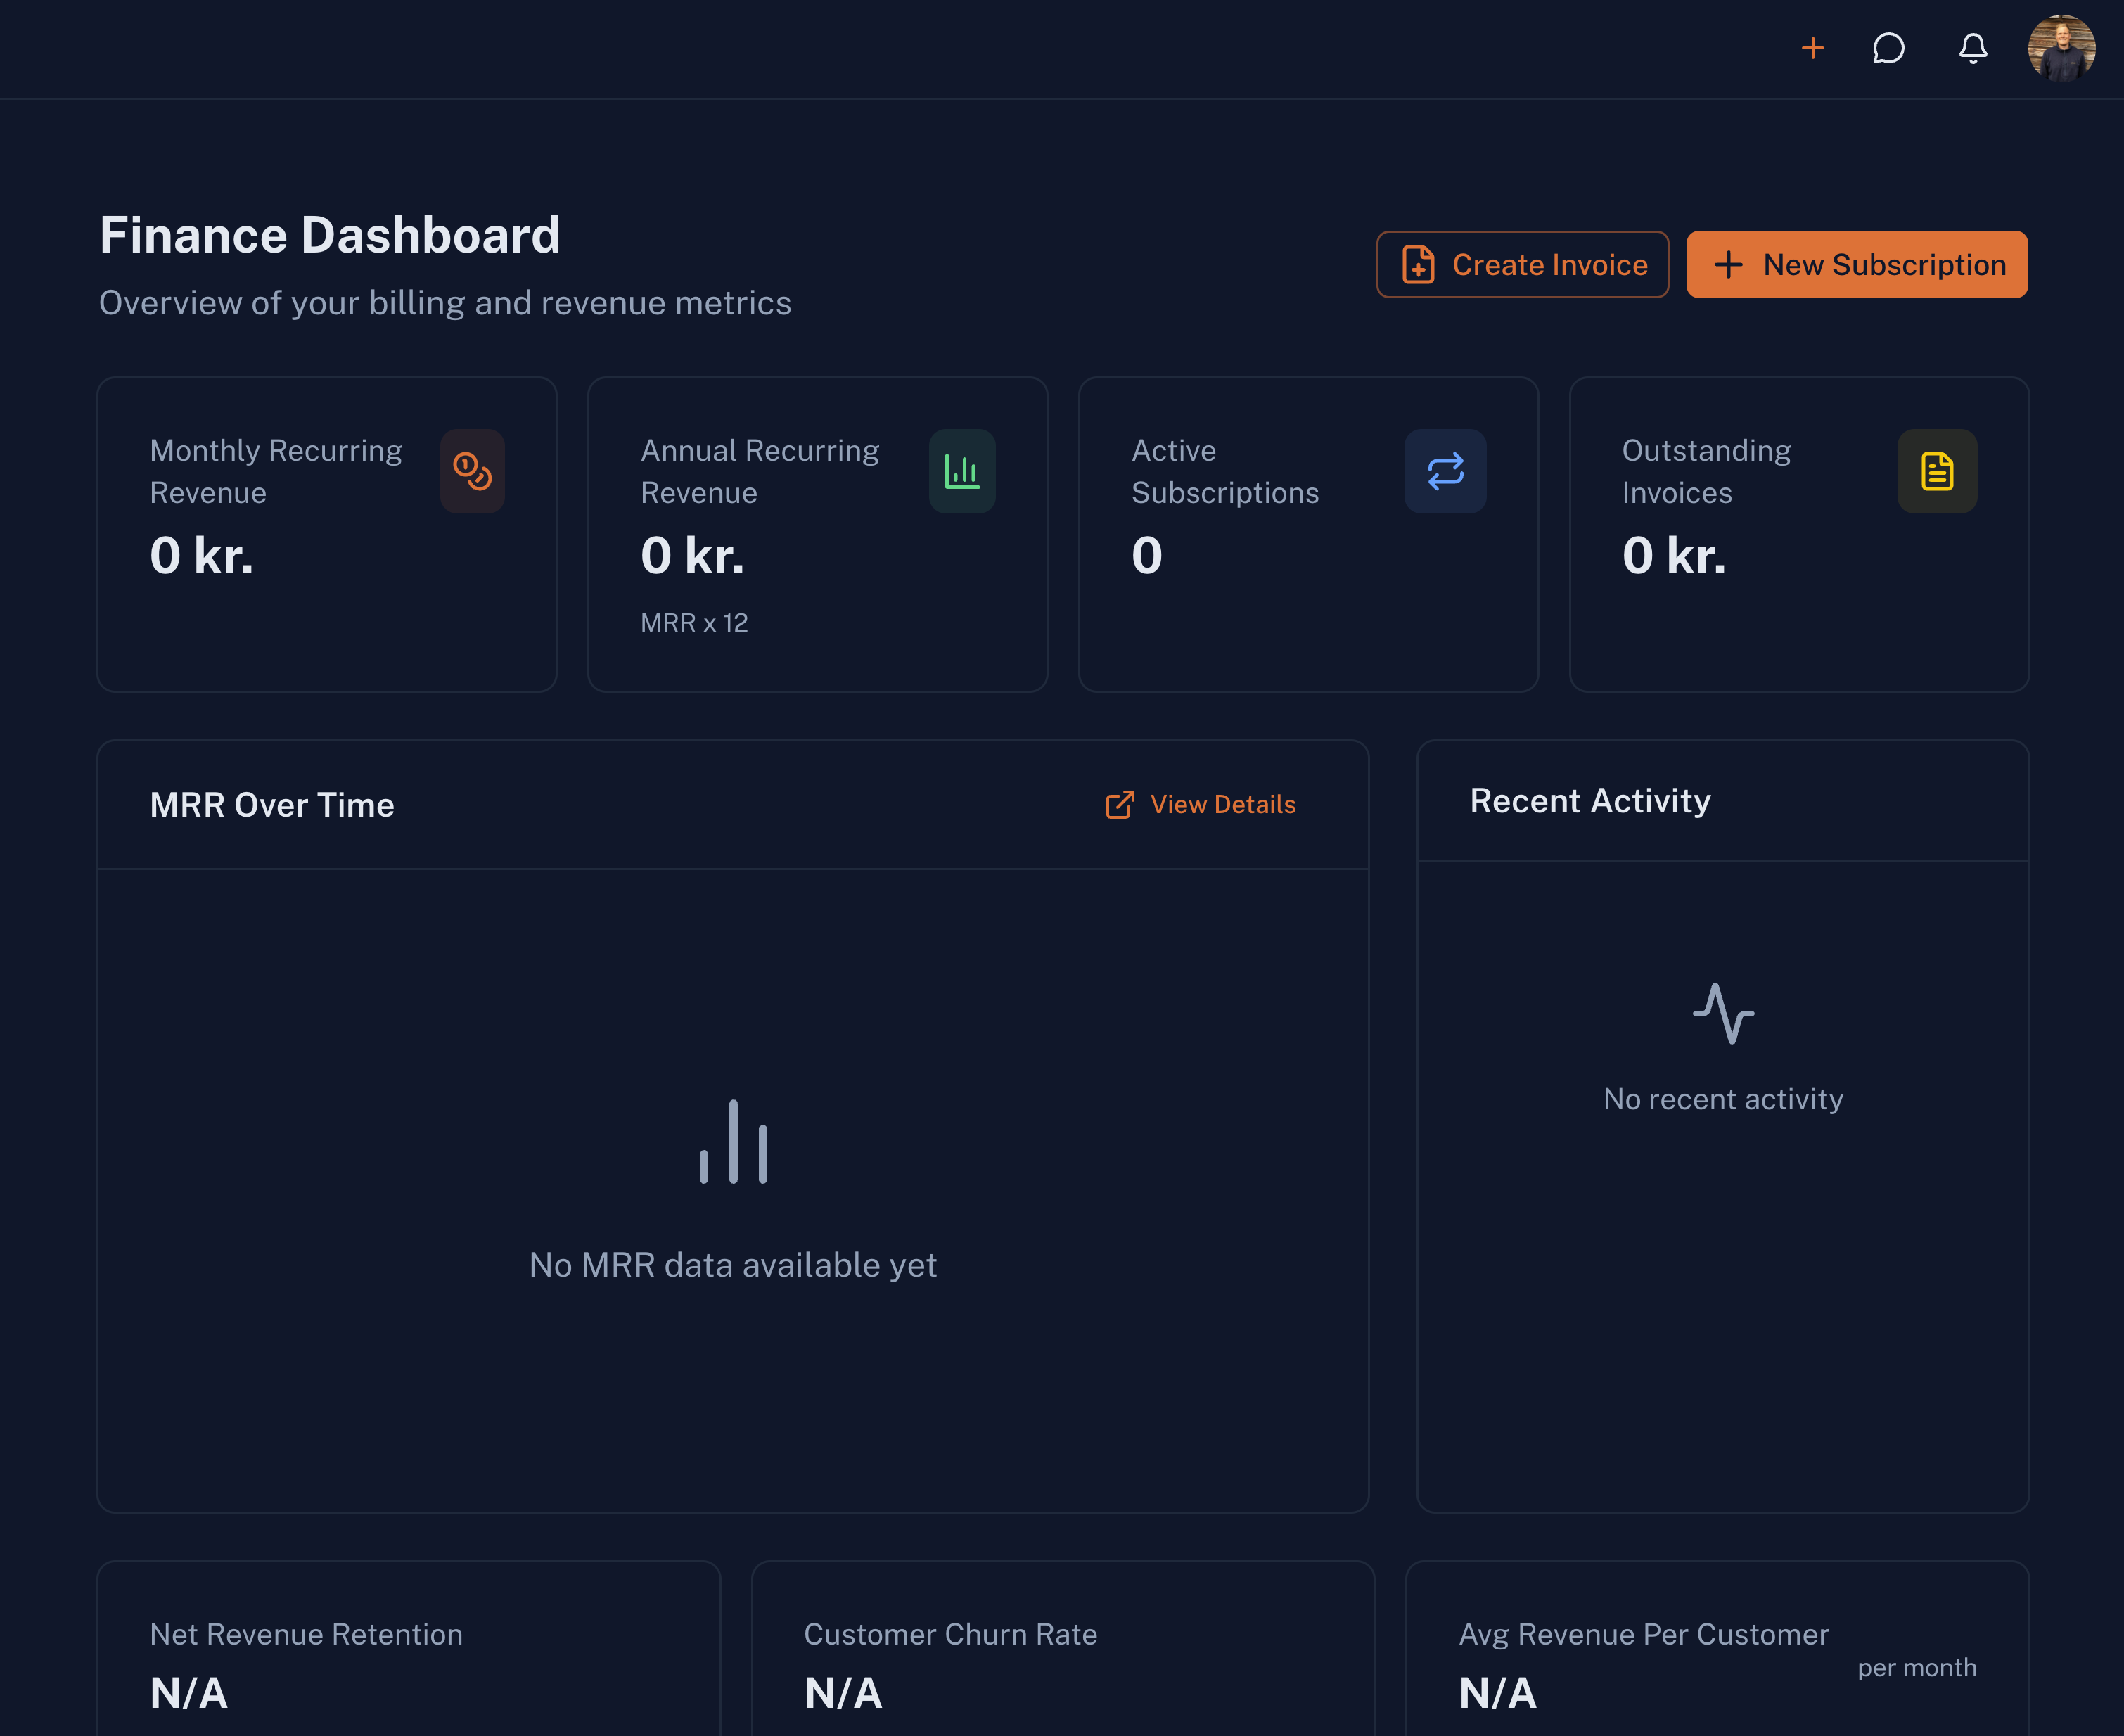Viewport: 2124px width, 1736px height.
Task: Click the Active Subscriptions value 0
Action: pos(1147,555)
